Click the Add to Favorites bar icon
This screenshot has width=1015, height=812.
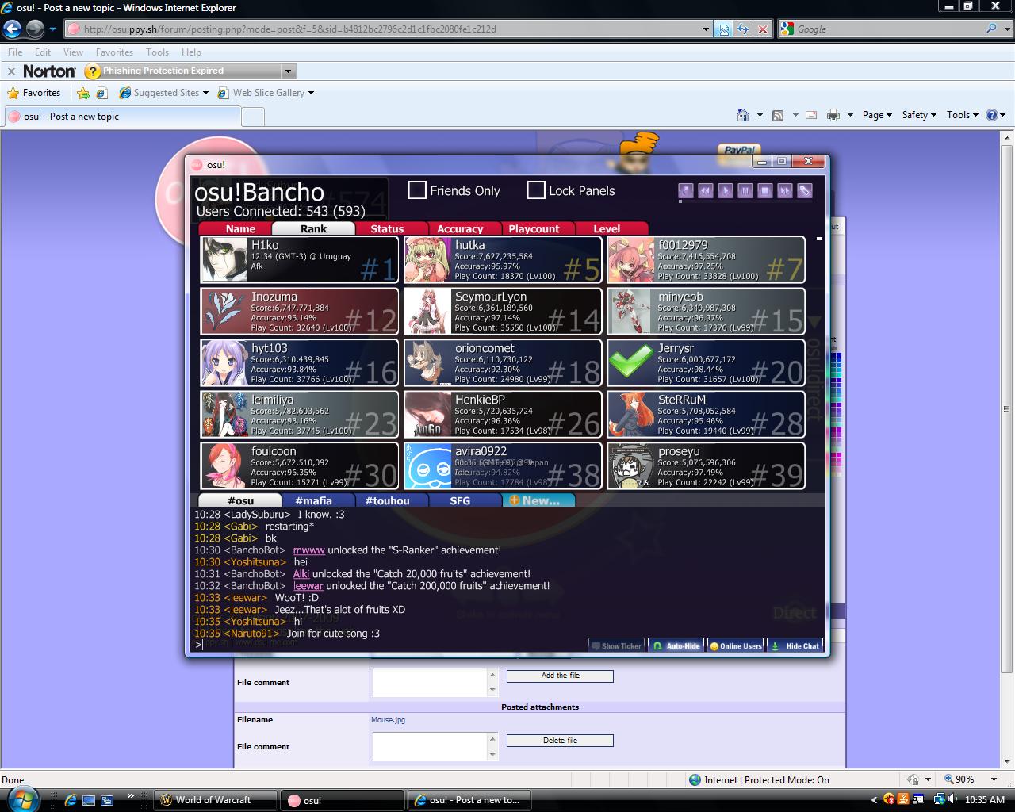tap(83, 93)
